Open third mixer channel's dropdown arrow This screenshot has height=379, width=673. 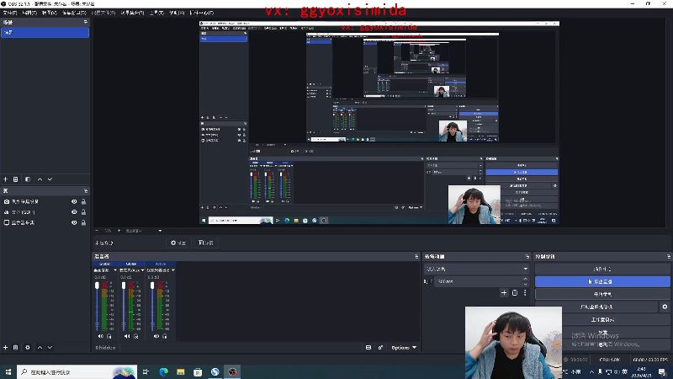[x=173, y=270]
